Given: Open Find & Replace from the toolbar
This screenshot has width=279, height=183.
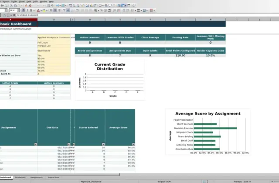Looking at the screenshot, I should point(48,6).
